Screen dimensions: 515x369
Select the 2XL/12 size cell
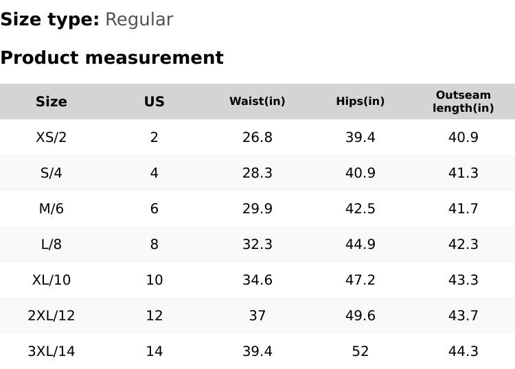pyautogui.click(x=51, y=316)
